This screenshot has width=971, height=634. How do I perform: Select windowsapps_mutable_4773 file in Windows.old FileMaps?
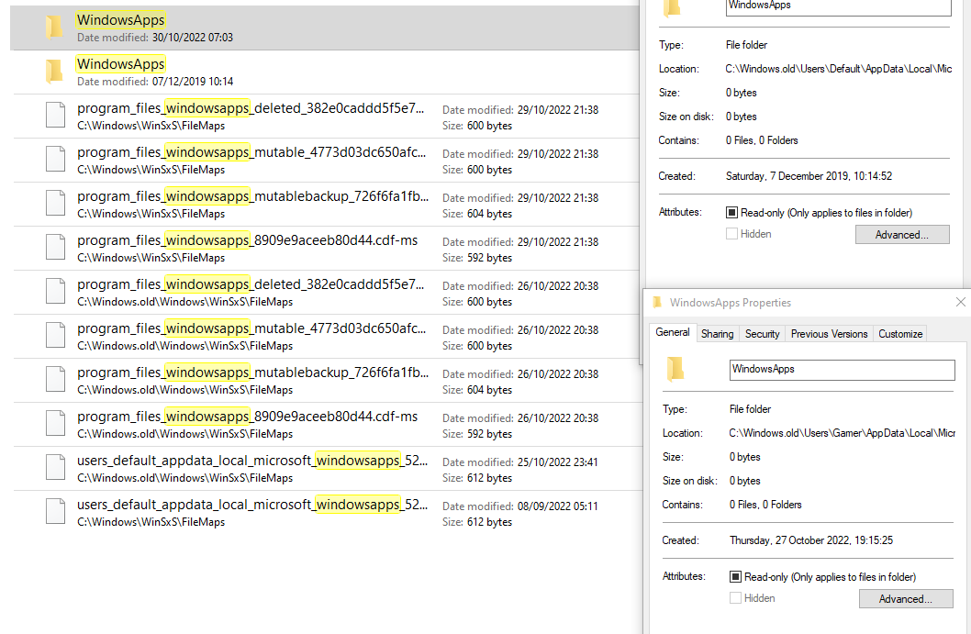pyautogui.click(x=251, y=328)
